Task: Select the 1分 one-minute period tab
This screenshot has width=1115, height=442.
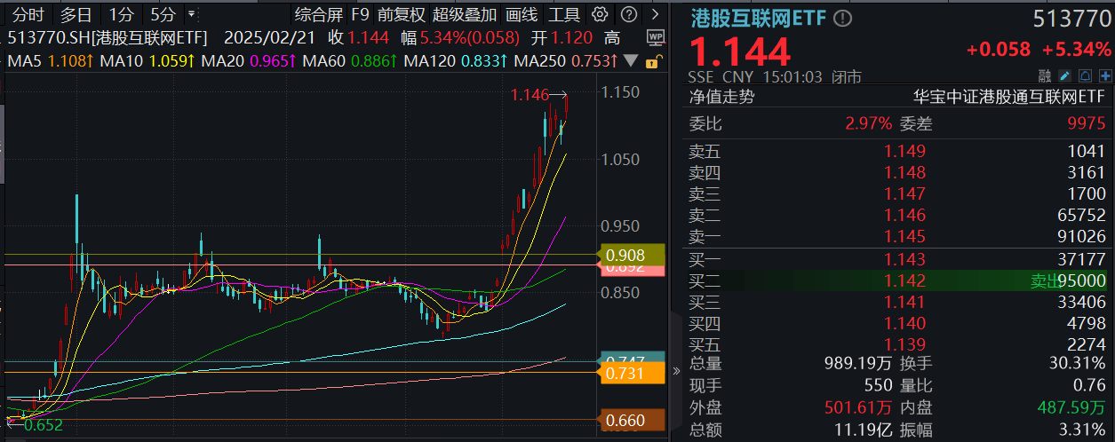Action: (121, 15)
